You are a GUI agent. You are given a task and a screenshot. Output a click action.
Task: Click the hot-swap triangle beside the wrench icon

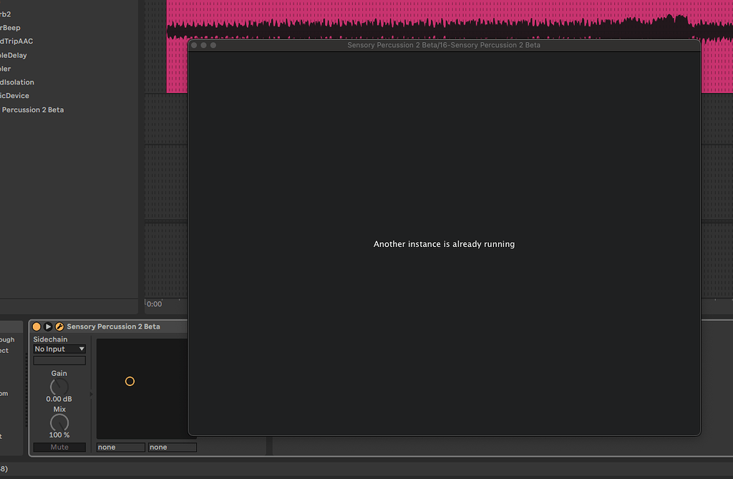click(47, 326)
